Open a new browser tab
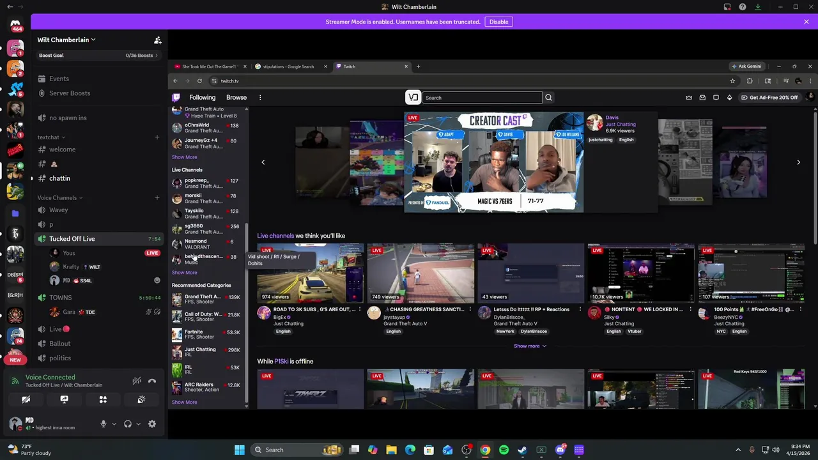Image resolution: width=818 pixels, height=460 pixels. click(x=418, y=66)
